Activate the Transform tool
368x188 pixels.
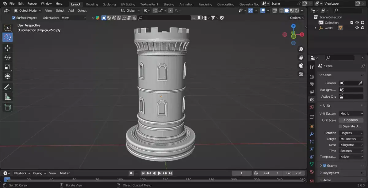click(x=8, y=76)
